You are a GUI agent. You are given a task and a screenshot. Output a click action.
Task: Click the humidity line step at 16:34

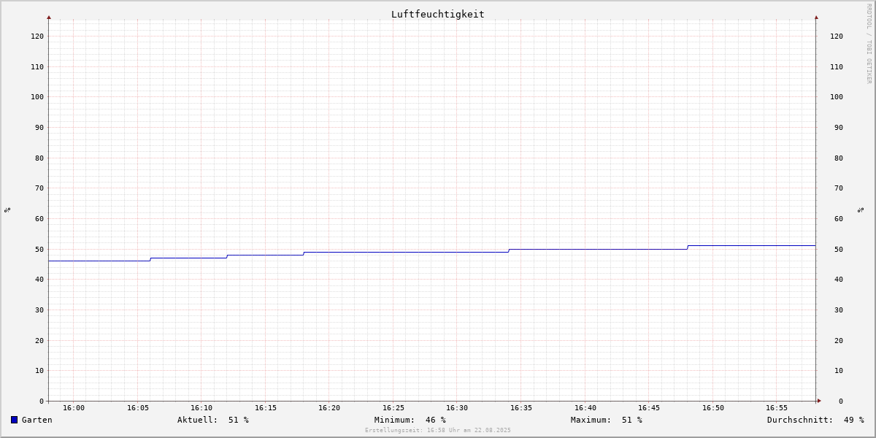[x=509, y=250]
